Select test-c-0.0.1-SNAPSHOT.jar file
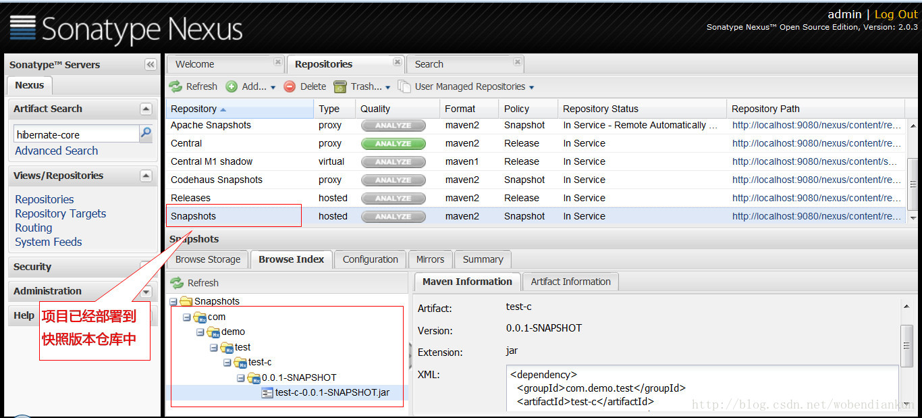 tap(332, 392)
